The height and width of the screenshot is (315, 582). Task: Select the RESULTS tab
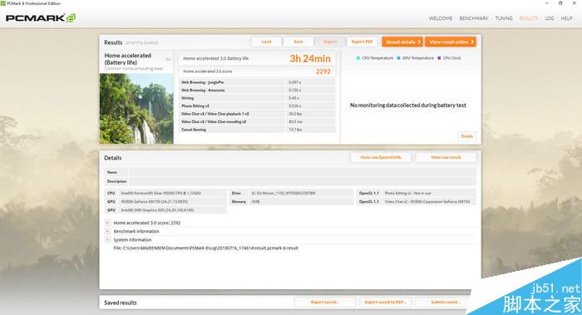529,18
